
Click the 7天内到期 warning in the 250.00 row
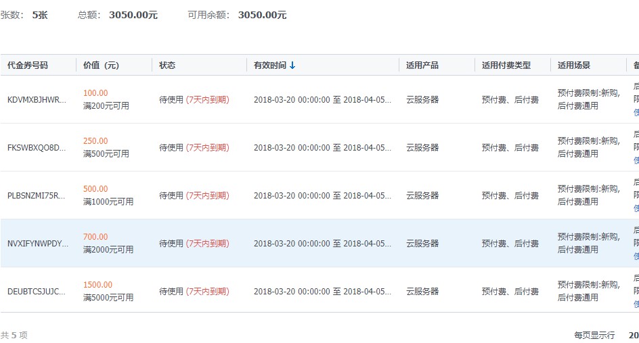tap(208, 147)
